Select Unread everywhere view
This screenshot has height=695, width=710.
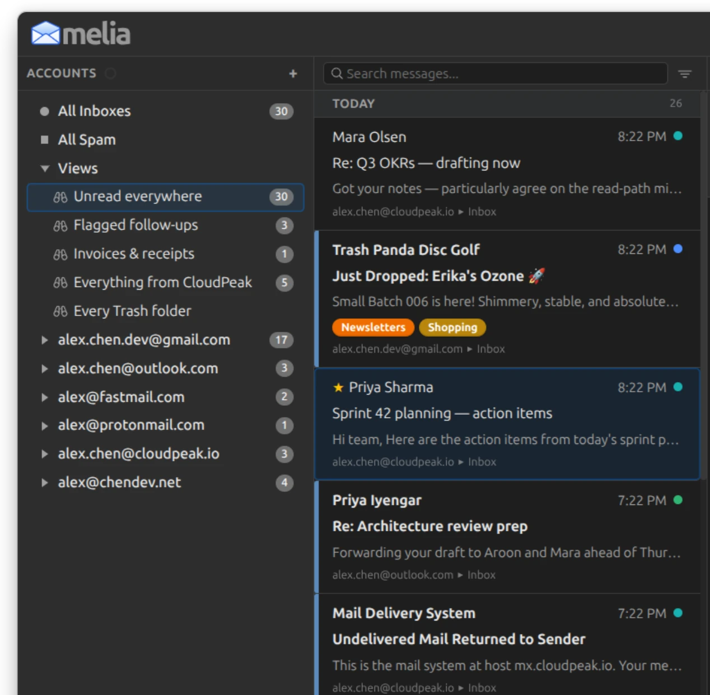click(x=166, y=197)
